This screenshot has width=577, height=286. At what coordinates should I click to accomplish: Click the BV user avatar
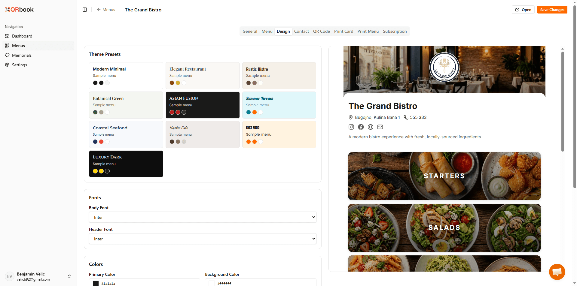[10, 276]
